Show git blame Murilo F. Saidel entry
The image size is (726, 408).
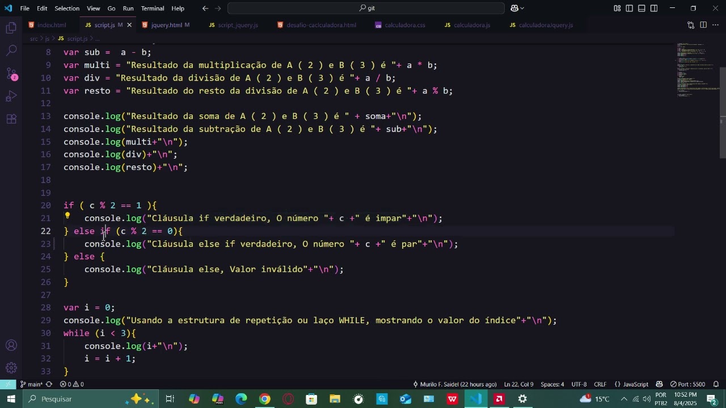455,384
